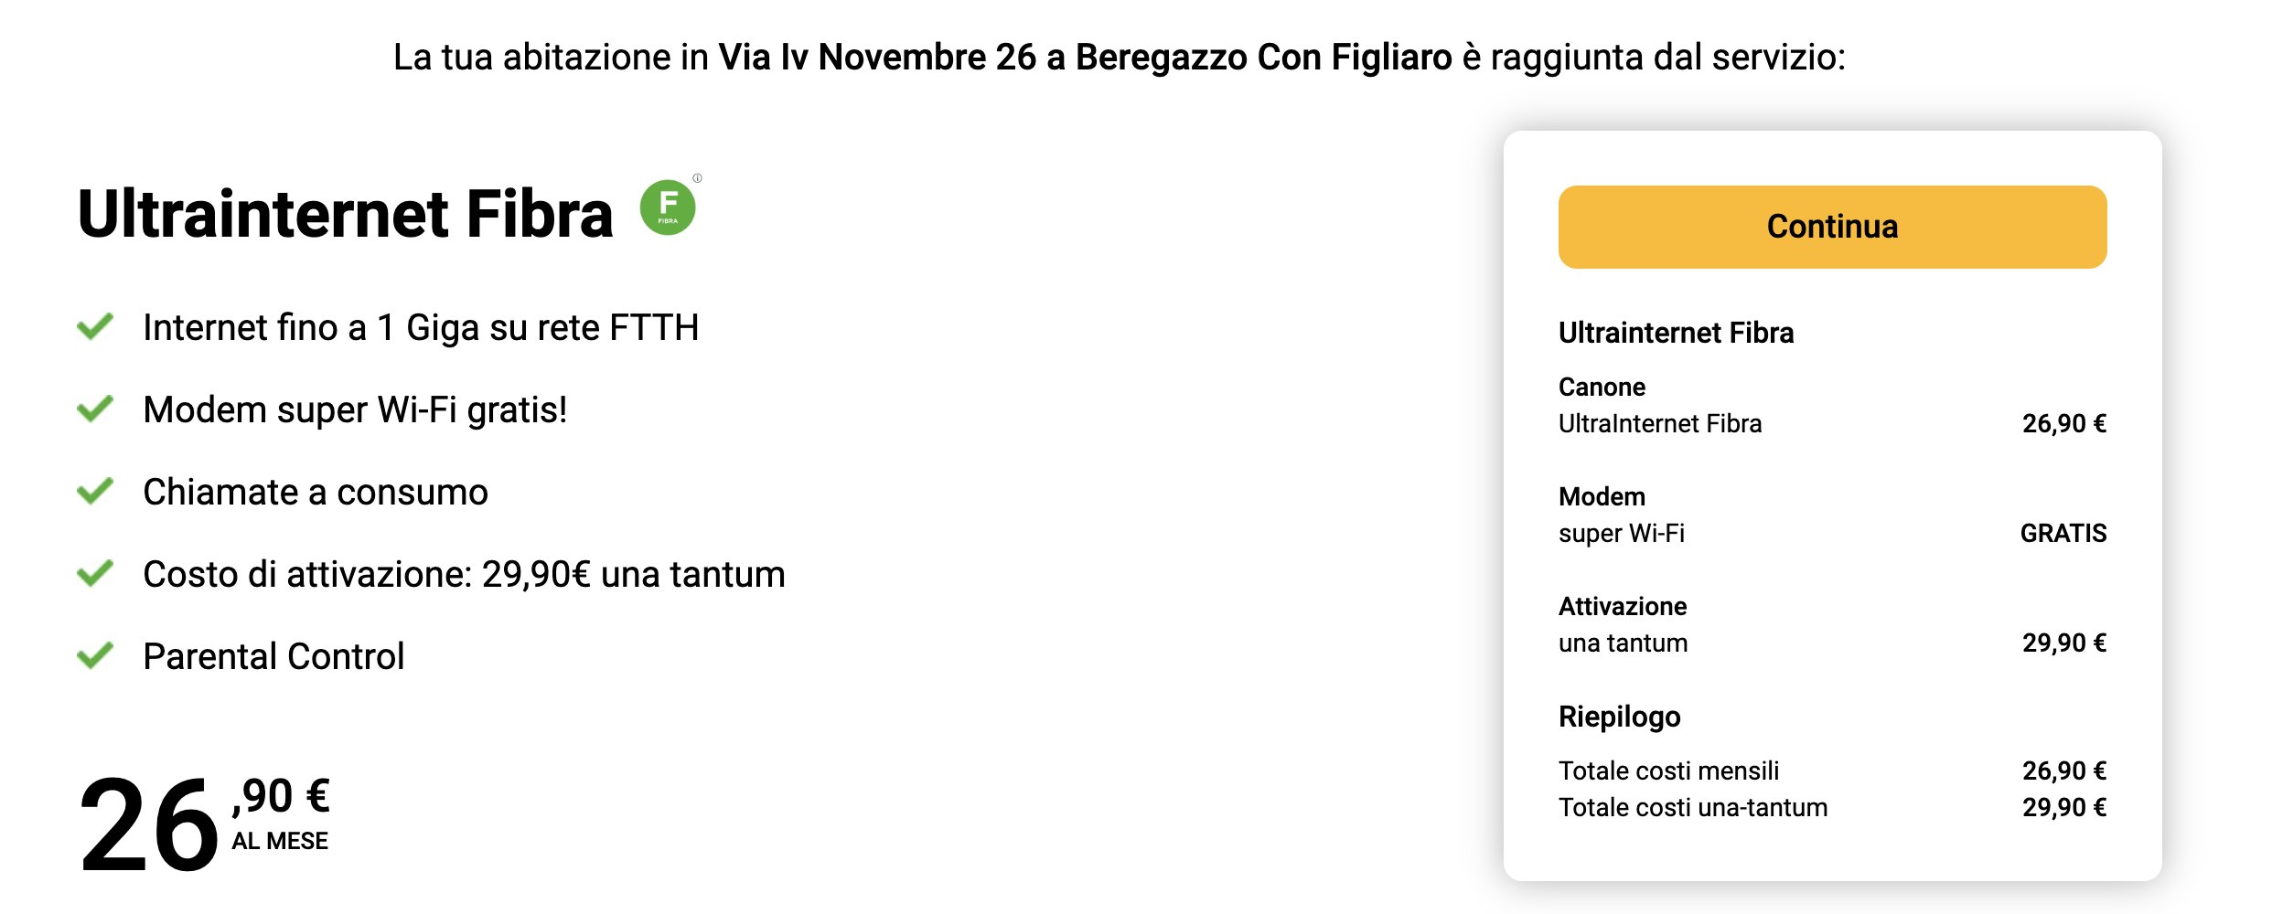Click the small info icon beside Fibra badge
2272x914 pixels.
[x=698, y=178]
